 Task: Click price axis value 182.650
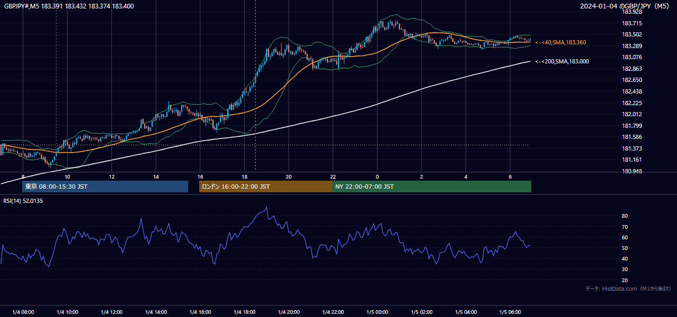632,80
